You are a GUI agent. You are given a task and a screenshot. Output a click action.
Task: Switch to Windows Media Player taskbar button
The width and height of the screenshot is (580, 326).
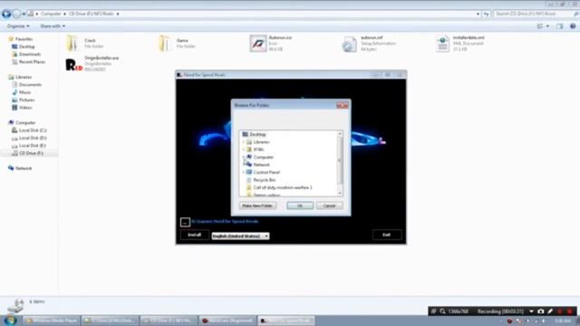[52, 321]
